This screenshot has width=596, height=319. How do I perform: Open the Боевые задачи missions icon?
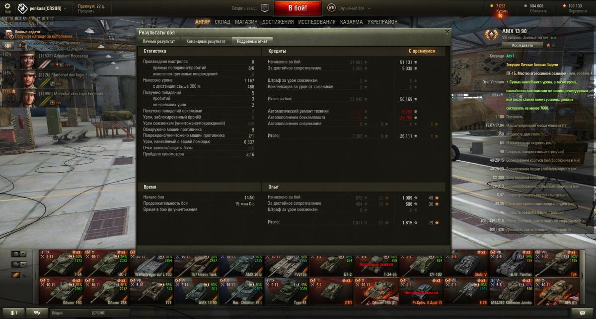click(x=9, y=34)
